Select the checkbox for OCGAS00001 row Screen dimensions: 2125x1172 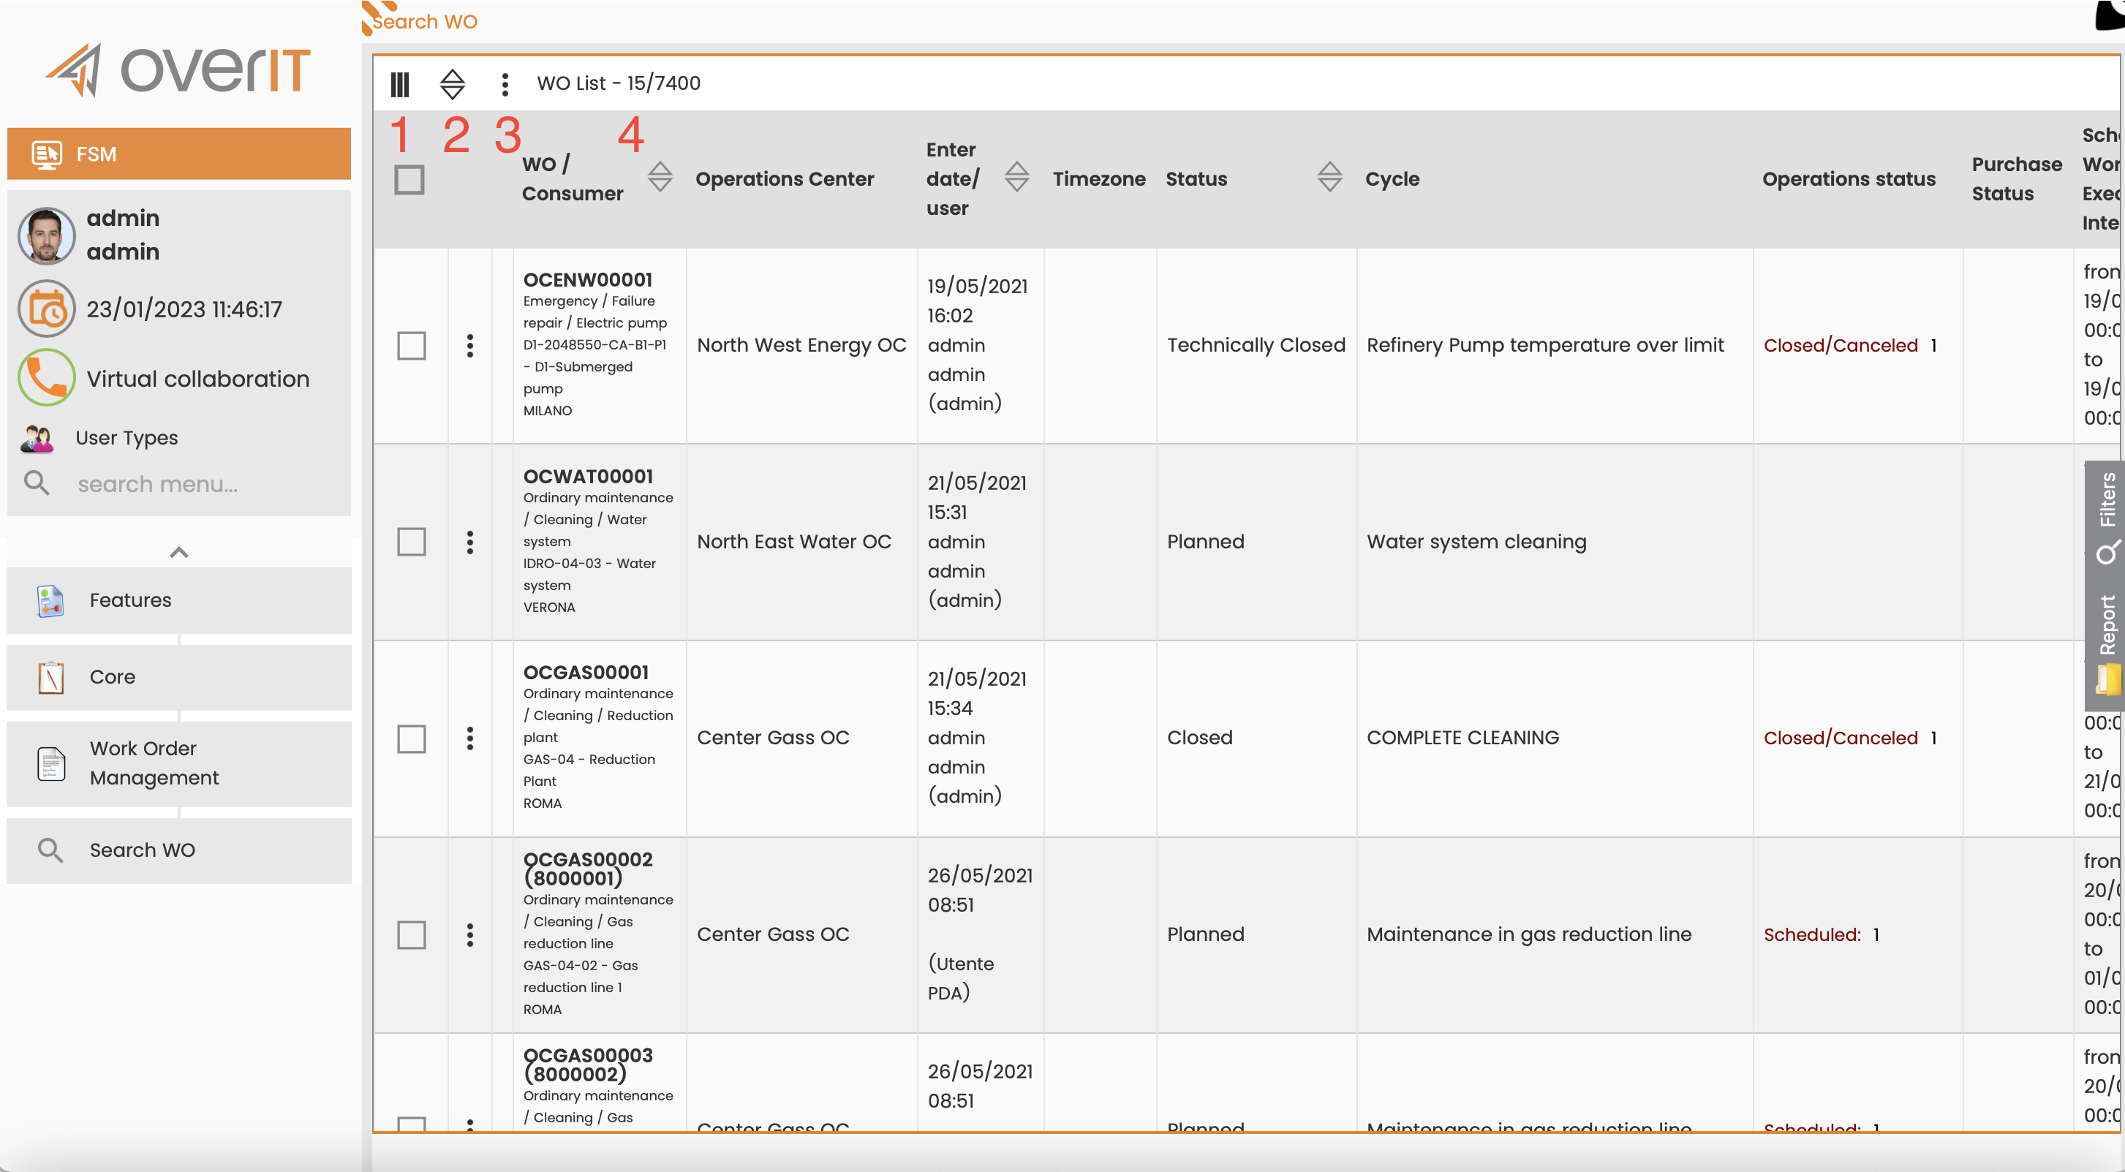412,738
